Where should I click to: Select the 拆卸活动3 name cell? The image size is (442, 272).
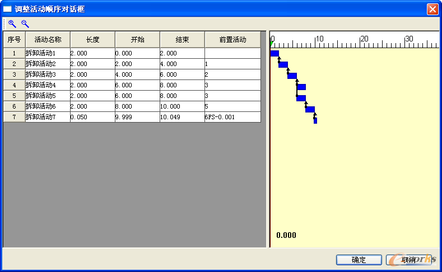[x=48, y=74]
